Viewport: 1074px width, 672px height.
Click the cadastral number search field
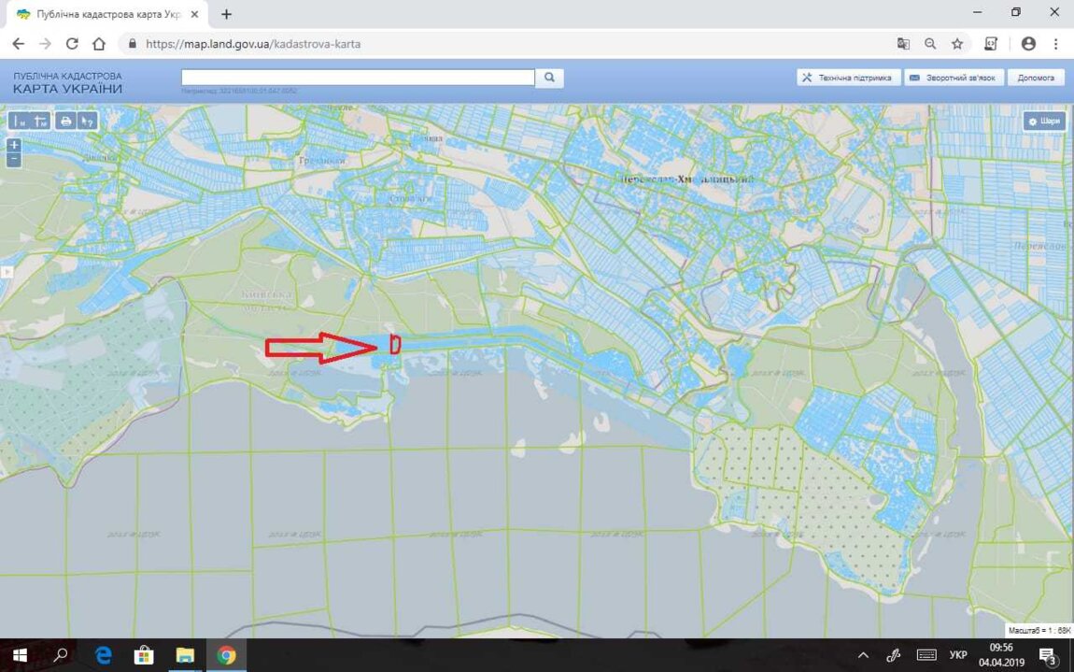[x=358, y=78]
